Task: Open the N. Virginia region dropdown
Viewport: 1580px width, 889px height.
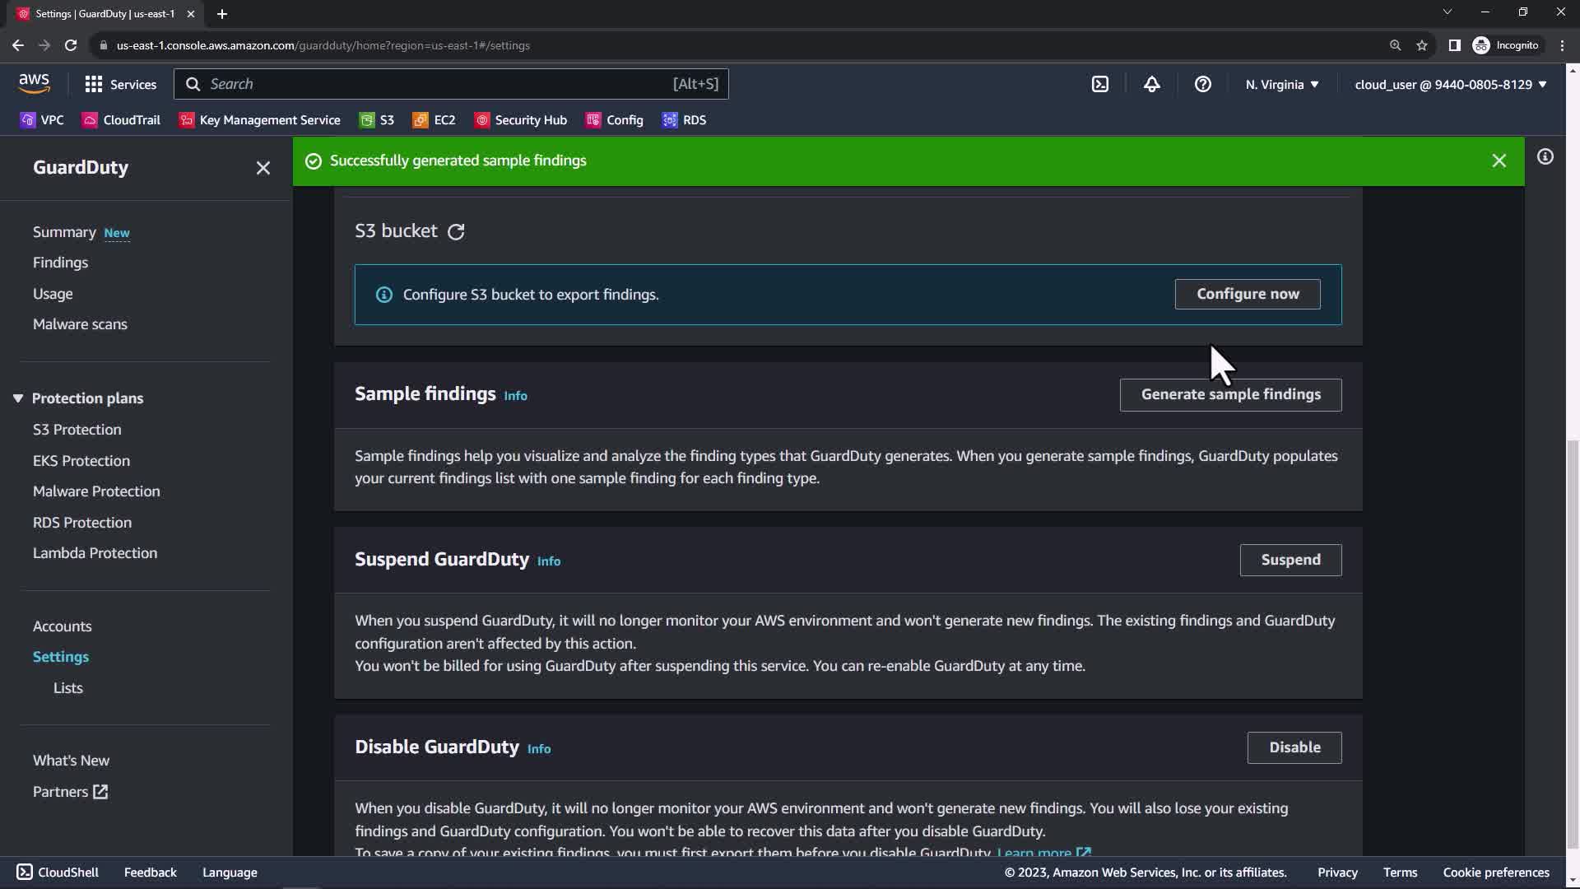Action: point(1281,84)
